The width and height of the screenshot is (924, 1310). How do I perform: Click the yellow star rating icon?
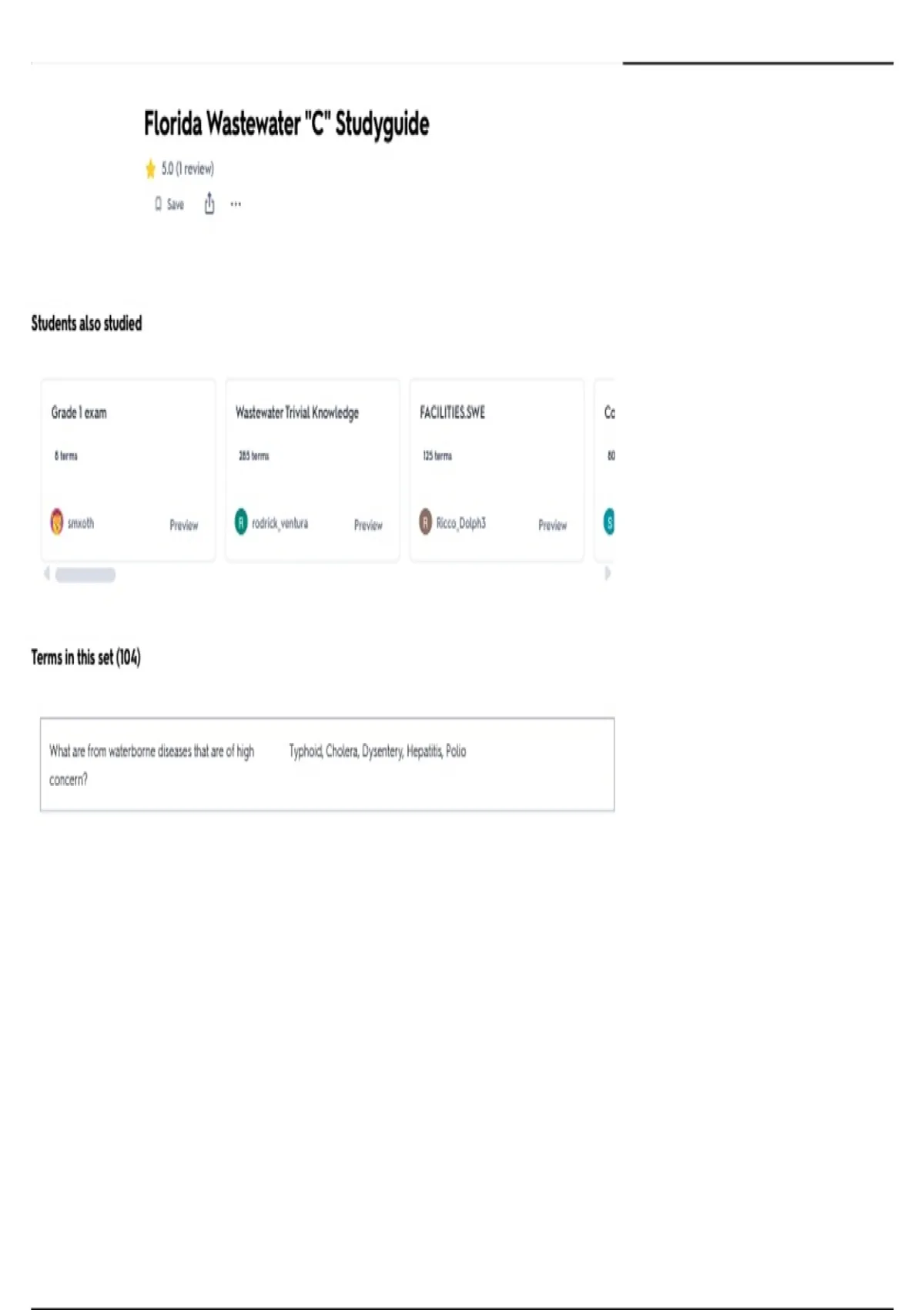(x=150, y=169)
